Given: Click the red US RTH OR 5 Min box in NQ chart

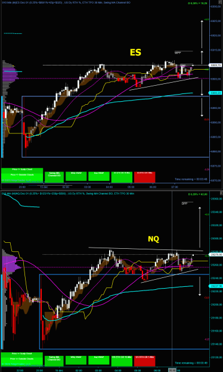Looking at the screenshot, I should pyautogui.click(x=144, y=361).
